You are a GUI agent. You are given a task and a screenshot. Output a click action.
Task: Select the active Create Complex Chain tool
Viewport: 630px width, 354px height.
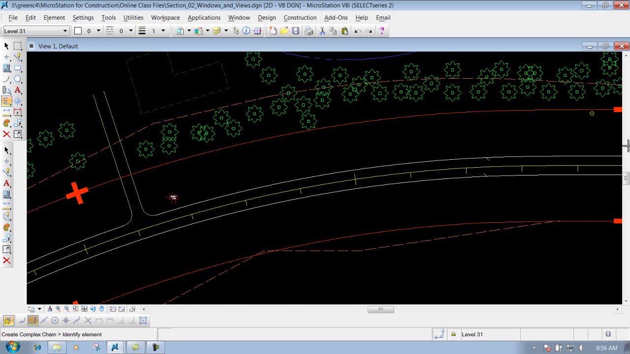(x=6, y=101)
